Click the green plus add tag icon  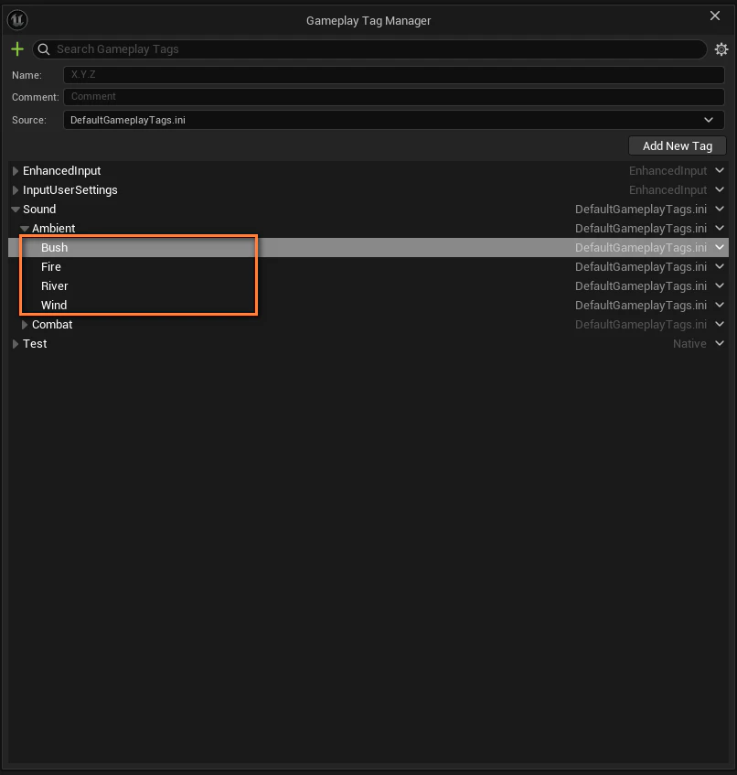(17, 48)
